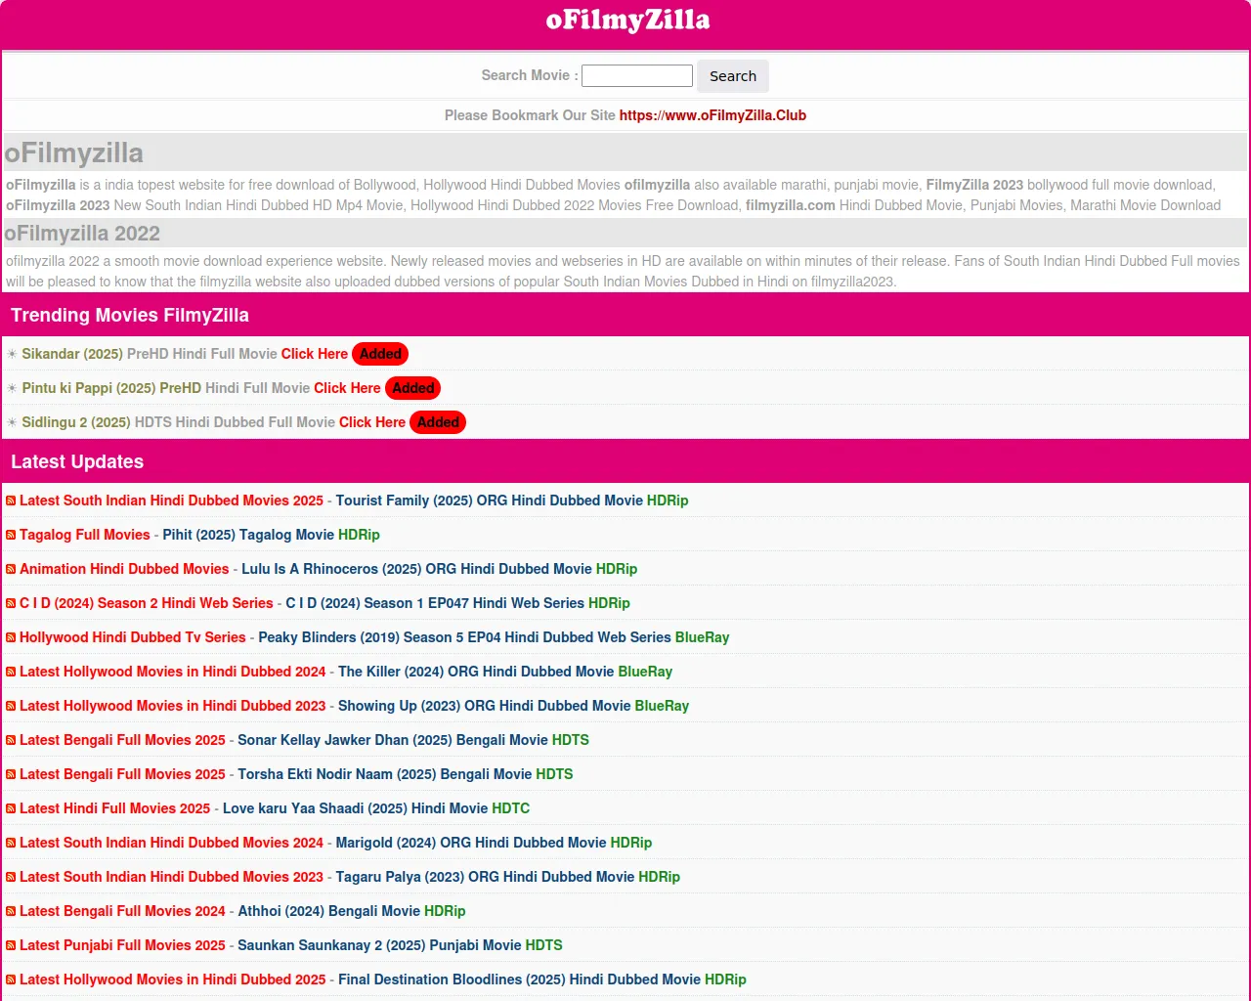Click the RSS icon in the Tagaru Palya row

tap(11, 877)
